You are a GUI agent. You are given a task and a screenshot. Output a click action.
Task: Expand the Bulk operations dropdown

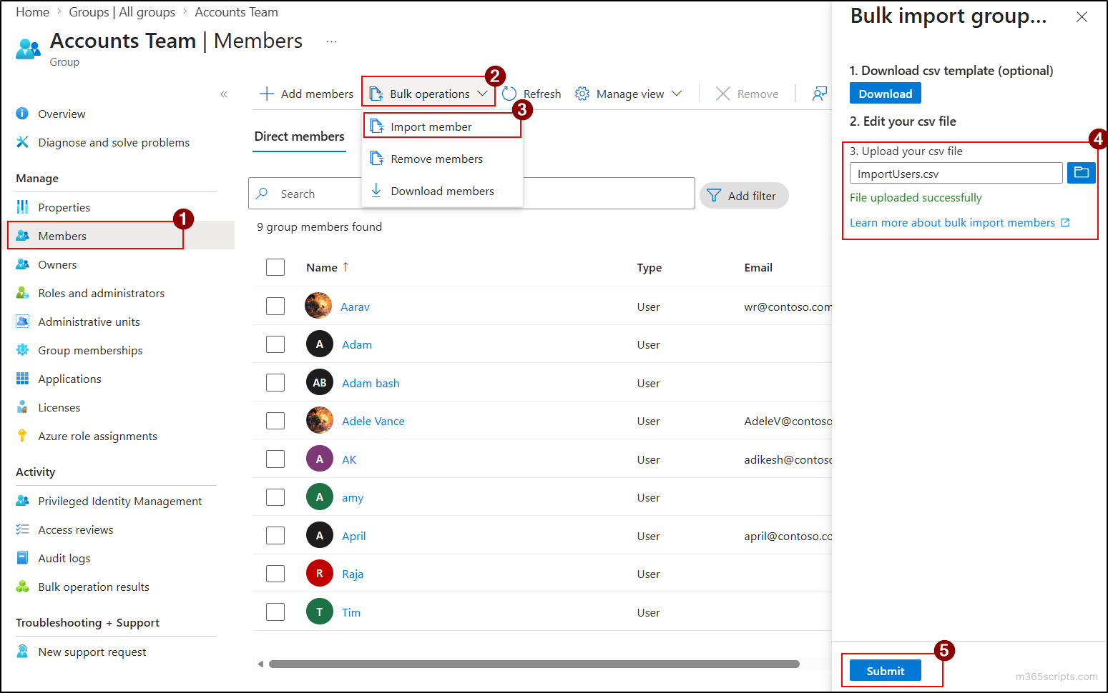[x=428, y=94]
